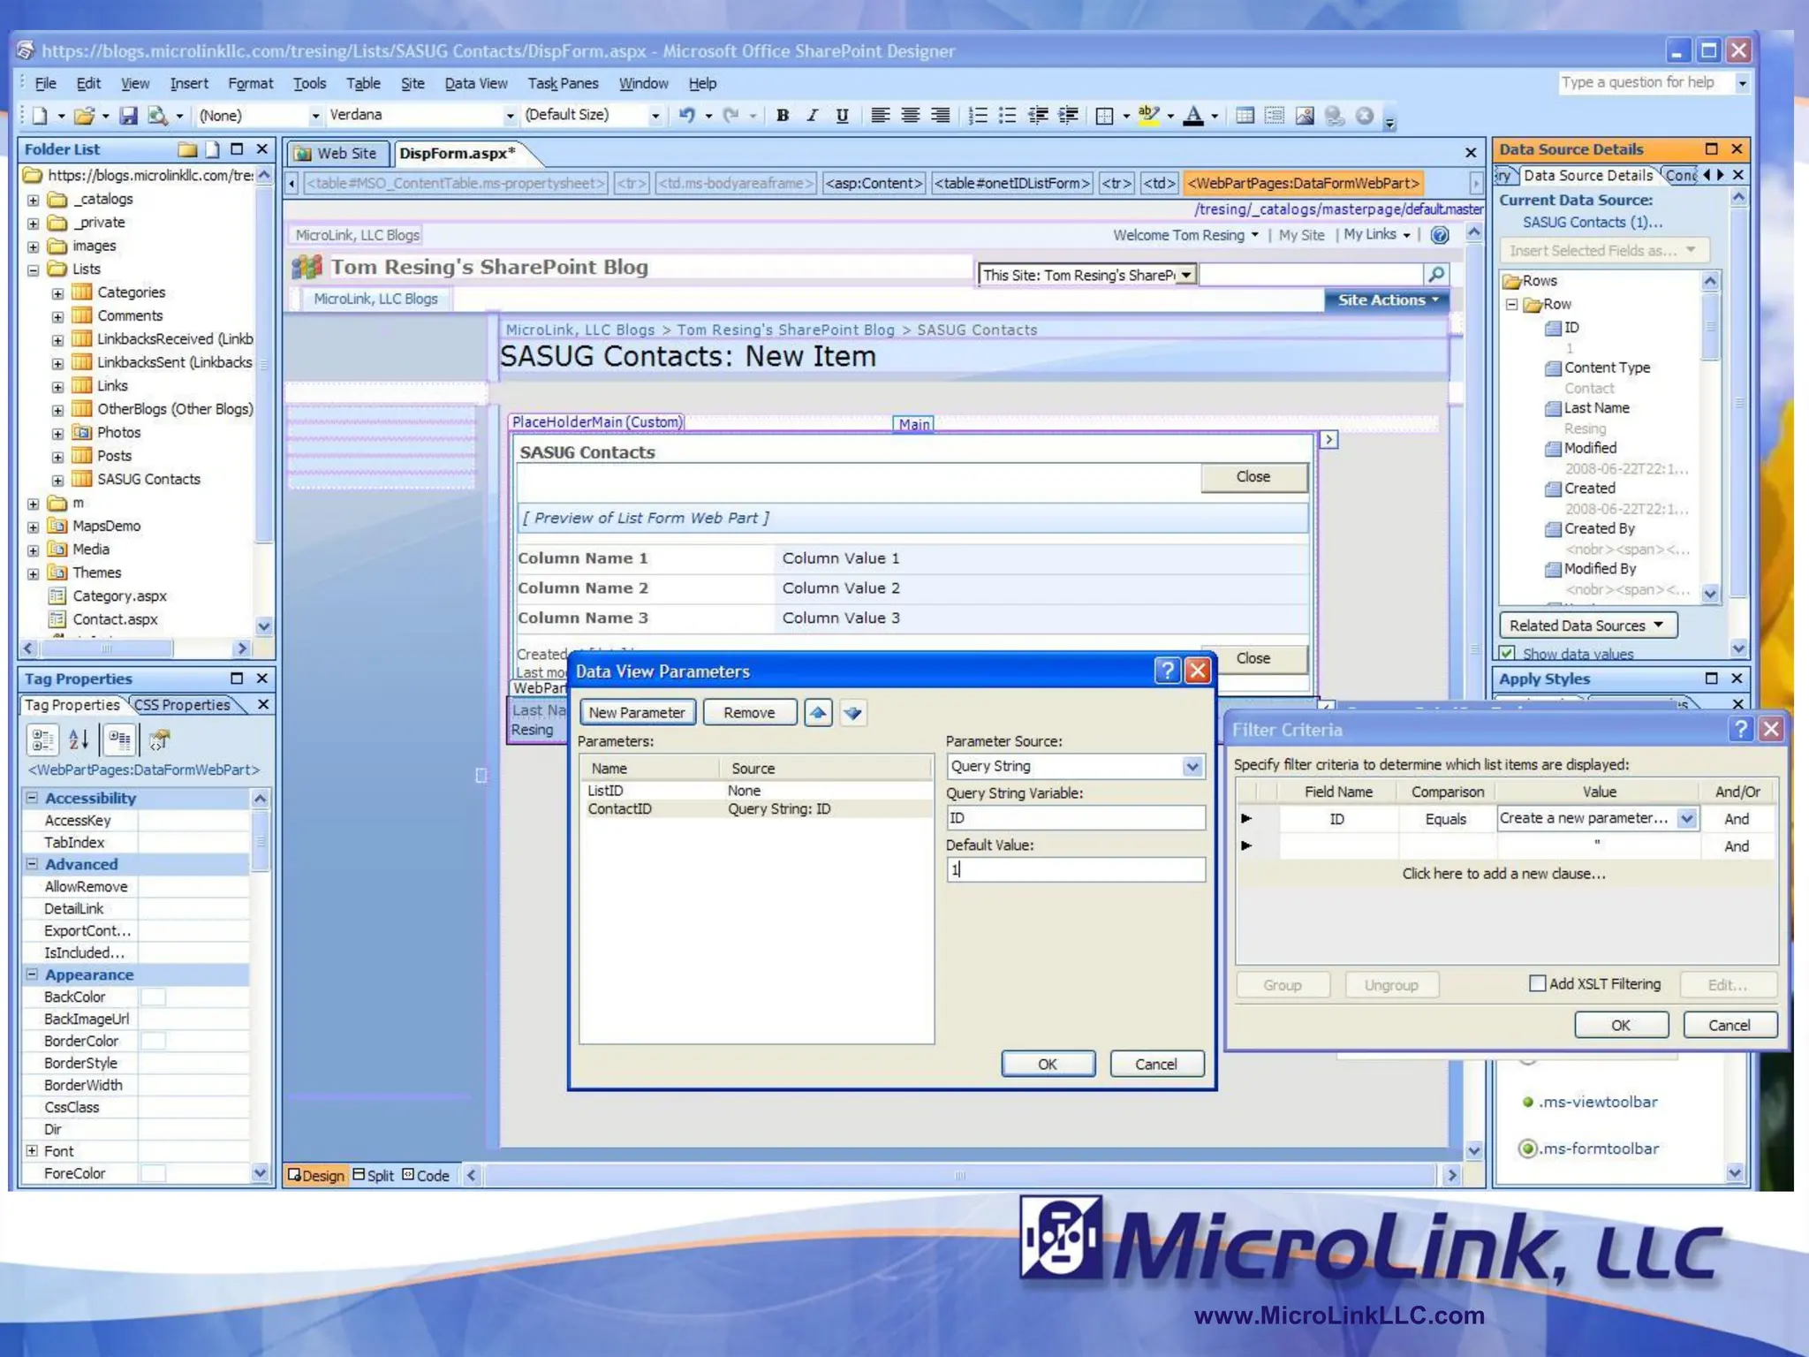Screen dimensions: 1809x1357
Task: Toggle the Show data values checkbox
Action: 1508,654
